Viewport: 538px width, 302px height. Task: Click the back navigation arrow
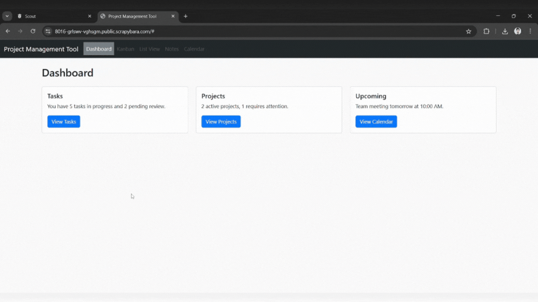click(7, 31)
